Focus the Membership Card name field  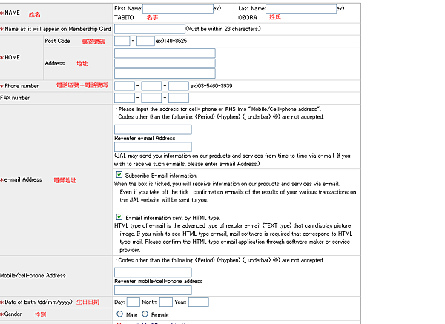tap(150, 29)
